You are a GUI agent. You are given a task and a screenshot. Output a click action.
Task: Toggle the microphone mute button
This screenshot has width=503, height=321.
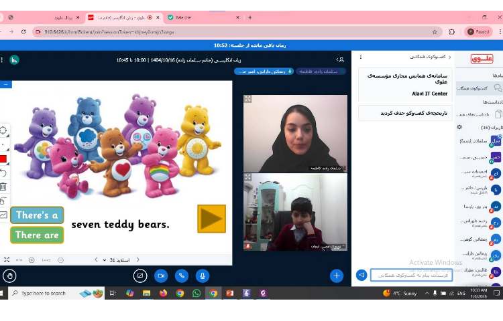pos(202,275)
